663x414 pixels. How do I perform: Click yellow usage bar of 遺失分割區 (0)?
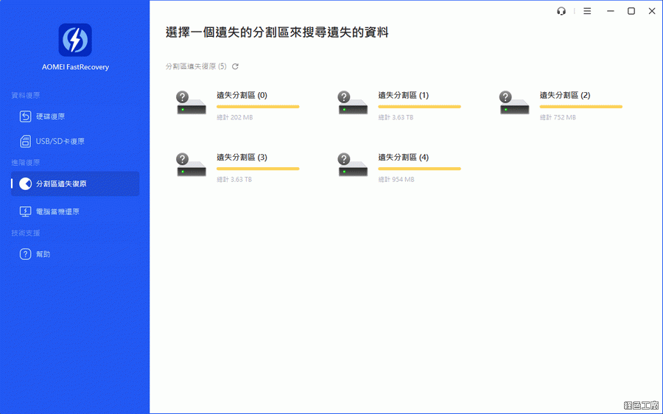click(258, 107)
